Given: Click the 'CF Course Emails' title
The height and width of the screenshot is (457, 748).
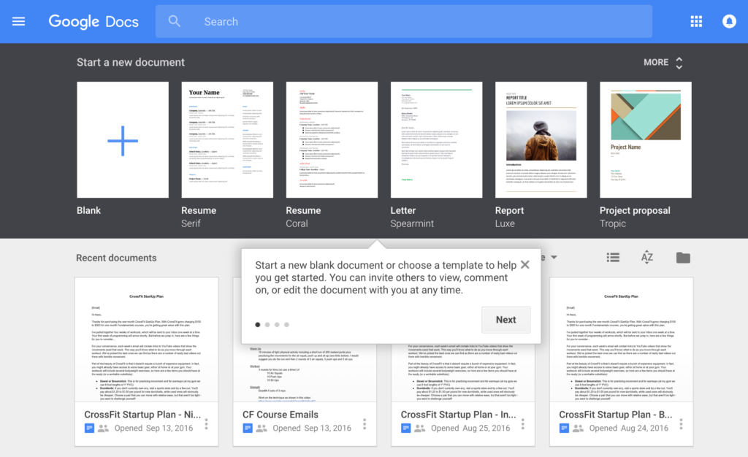Looking at the screenshot, I should 280,415.
